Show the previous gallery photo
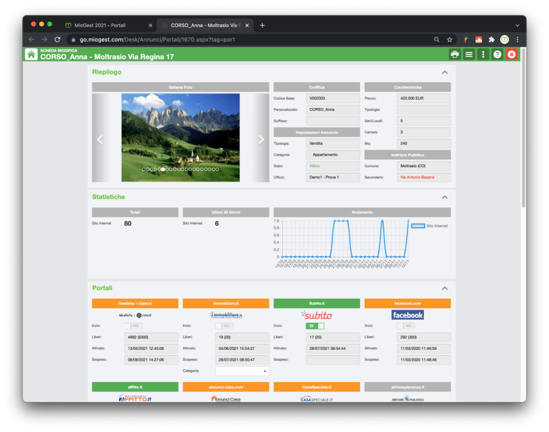 100,139
